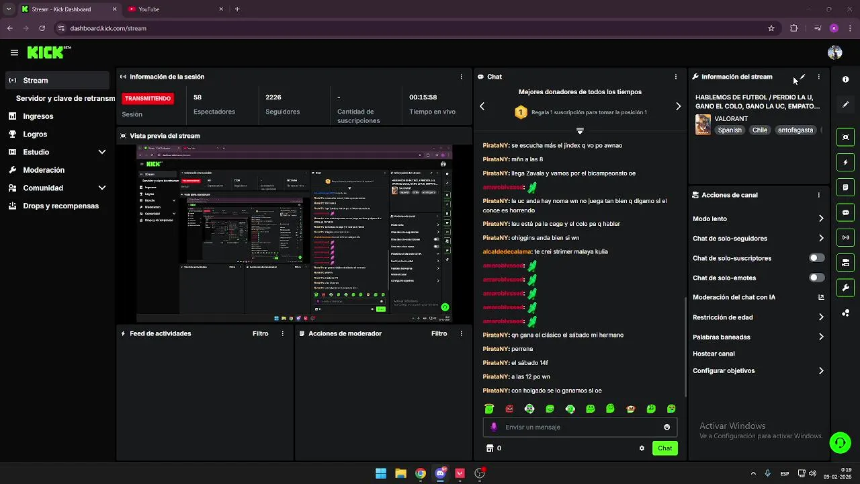Image resolution: width=860 pixels, height=484 pixels.
Task: Click the antofagasta tag
Action: pos(795,130)
